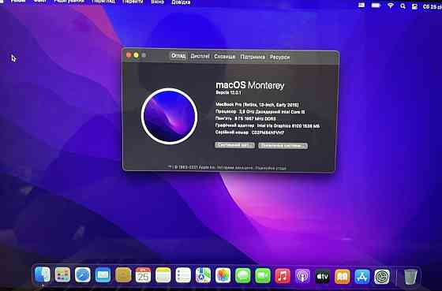Open the Trash in the Dock
The width and height of the screenshot is (442, 291).
[410, 277]
